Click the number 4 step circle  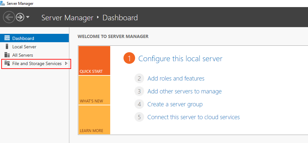tap(139, 104)
